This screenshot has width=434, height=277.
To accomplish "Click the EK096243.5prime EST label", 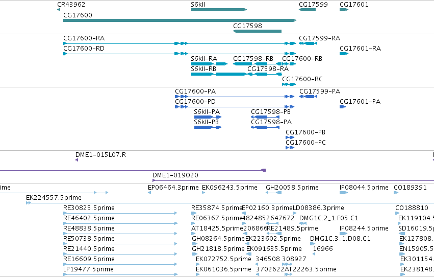I will point(229,188).
